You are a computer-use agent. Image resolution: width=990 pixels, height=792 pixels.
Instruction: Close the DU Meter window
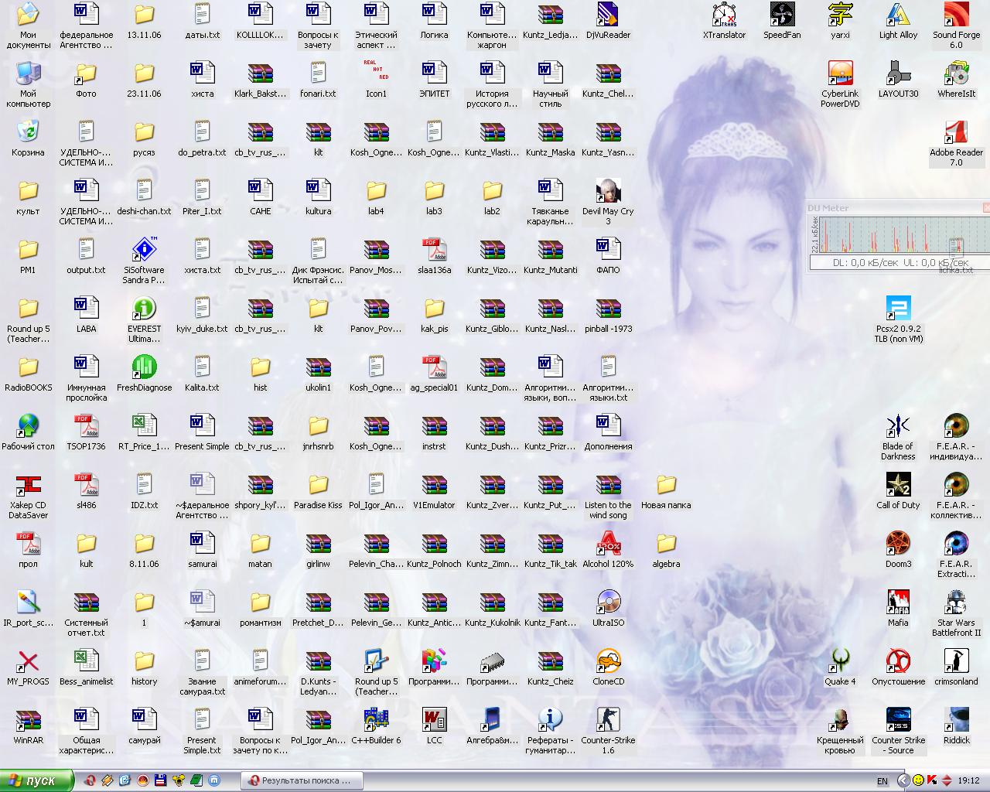986,208
